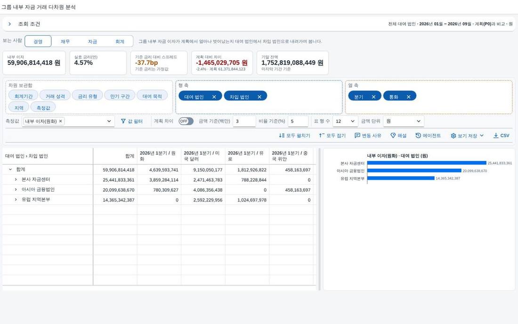The width and height of the screenshot is (518, 324).
Task: Remove the 분기 chip from the column axis
Action: click(x=373, y=97)
